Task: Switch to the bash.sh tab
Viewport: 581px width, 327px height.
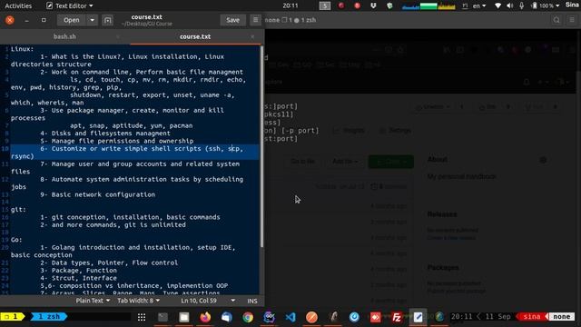Action: 64,36
